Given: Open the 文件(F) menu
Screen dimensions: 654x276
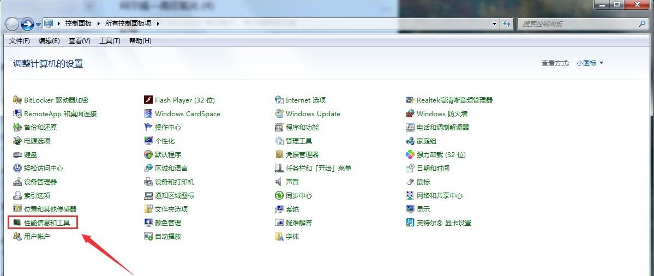Looking at the screenshot, I should [x=20, y=41].
